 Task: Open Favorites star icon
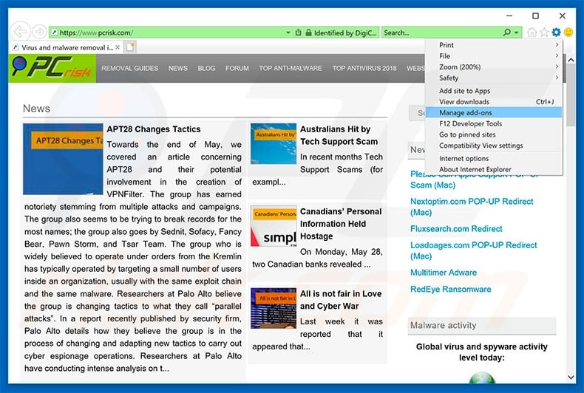(x=544, y=33)
